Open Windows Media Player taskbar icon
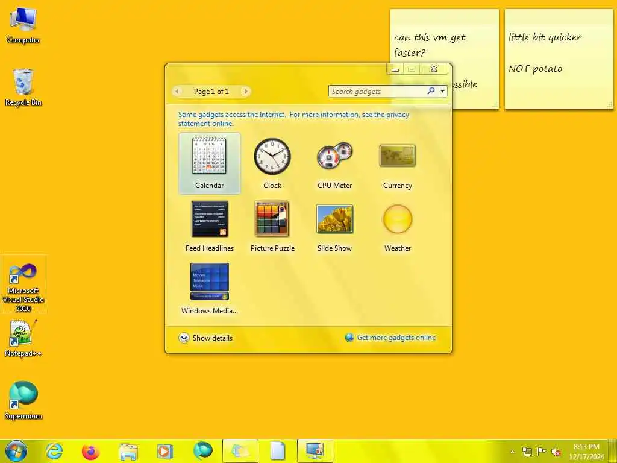The width and height of the screenshot is (617, 463). coord(165,451)
